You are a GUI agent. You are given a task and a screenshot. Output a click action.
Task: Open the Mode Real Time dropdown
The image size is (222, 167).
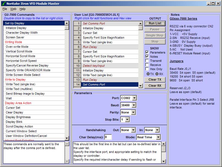pos(158,137)
